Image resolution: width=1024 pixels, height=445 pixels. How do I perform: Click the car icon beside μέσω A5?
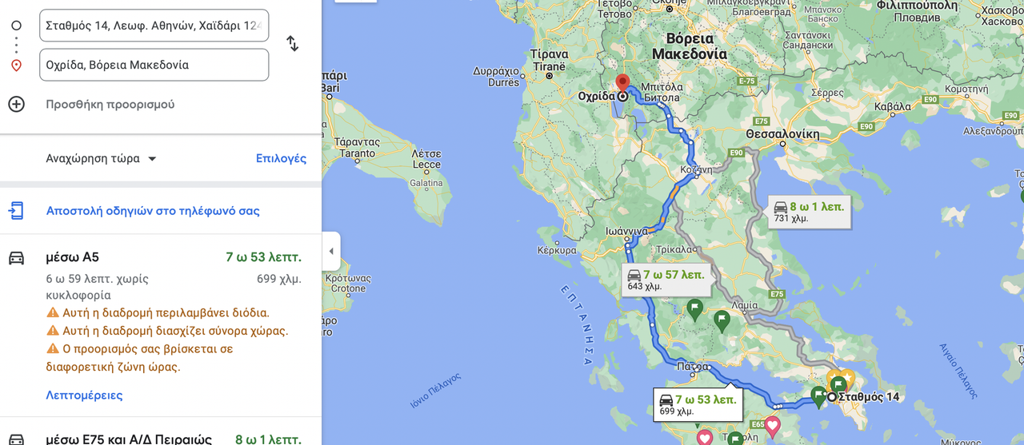[16, 257]
